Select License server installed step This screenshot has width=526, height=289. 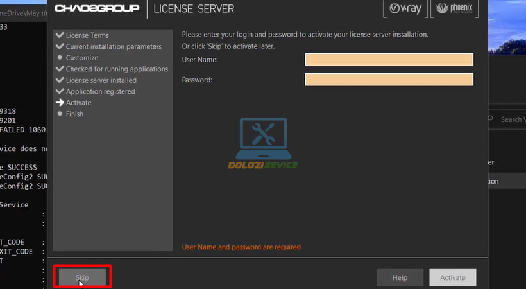click(101, 80)
